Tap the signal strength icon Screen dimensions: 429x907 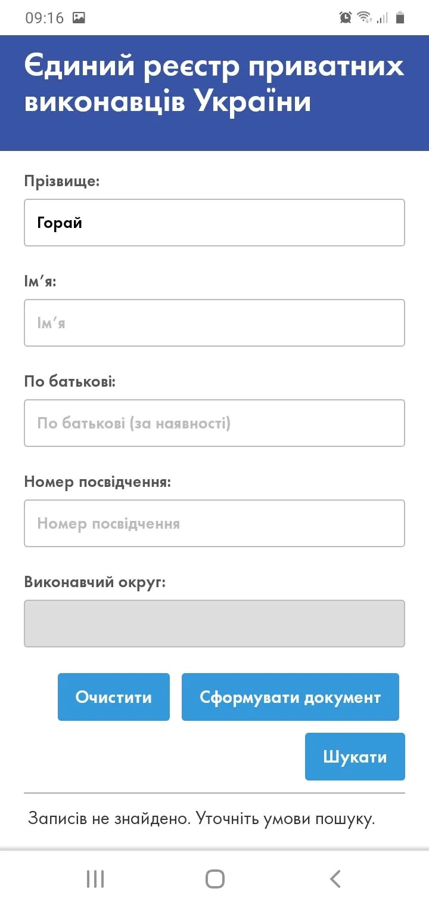coord(382,18)
